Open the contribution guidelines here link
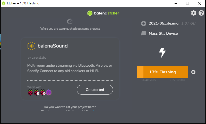 pos(96,111)
